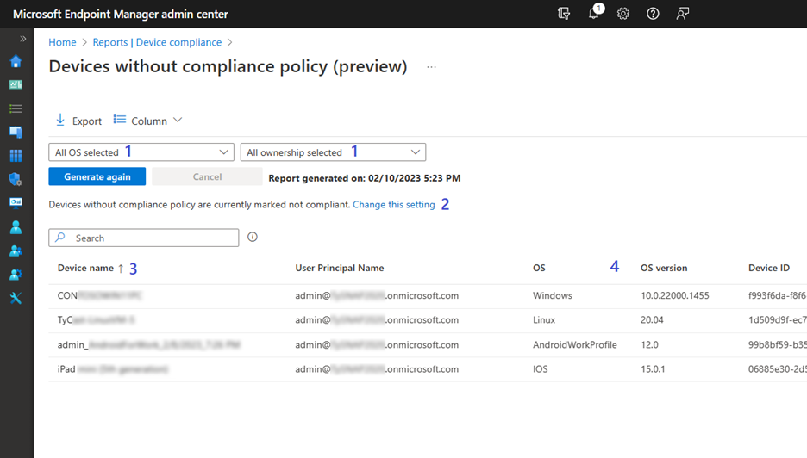
Task: Select Device ID starting 1d509d9f
Action: [x=777, y=319]
